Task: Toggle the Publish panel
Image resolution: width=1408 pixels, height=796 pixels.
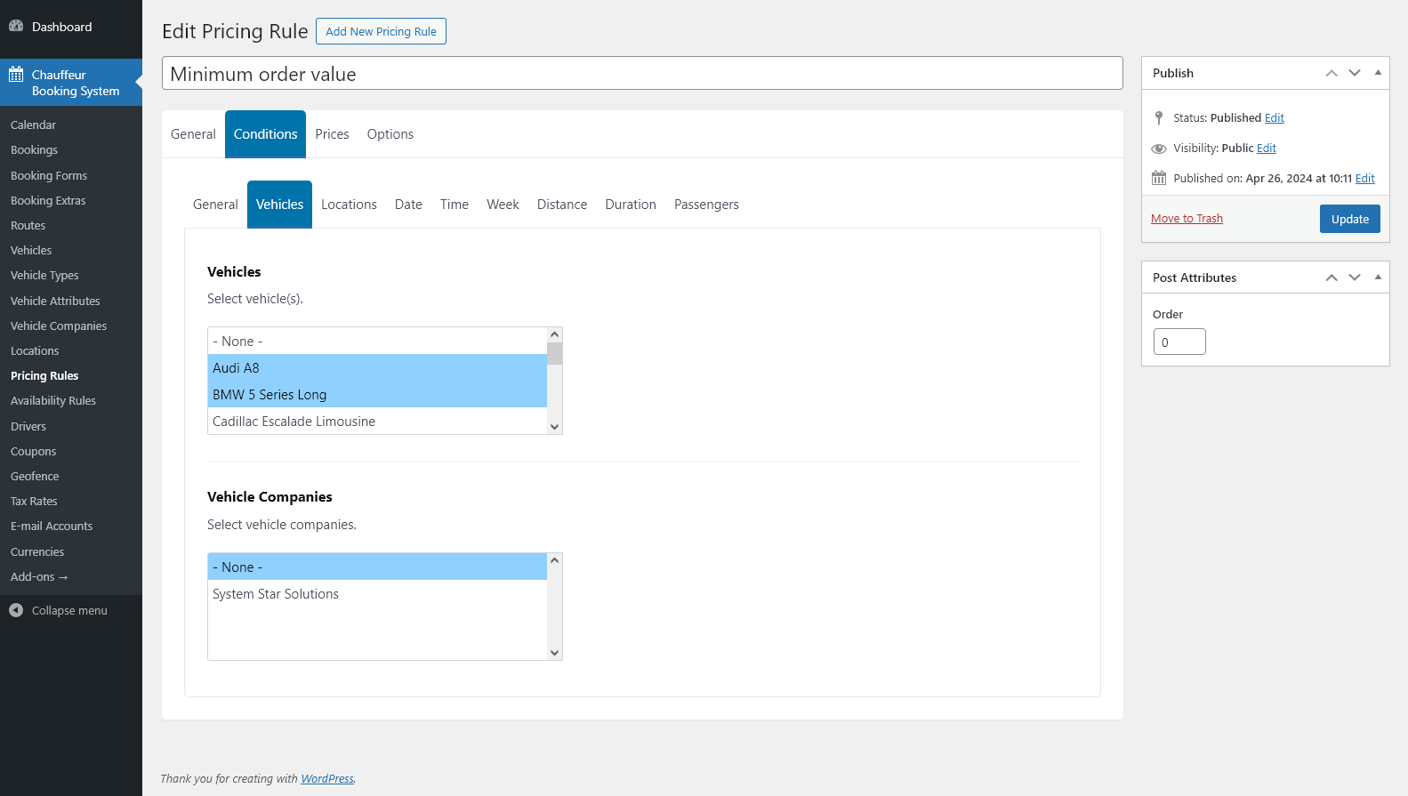Action: pyautogui.click(x=1378, y=73)
